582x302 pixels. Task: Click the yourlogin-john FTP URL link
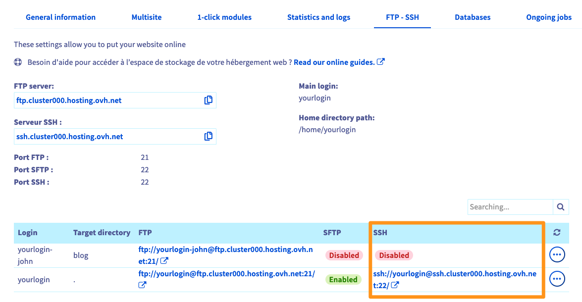[225, 255]
